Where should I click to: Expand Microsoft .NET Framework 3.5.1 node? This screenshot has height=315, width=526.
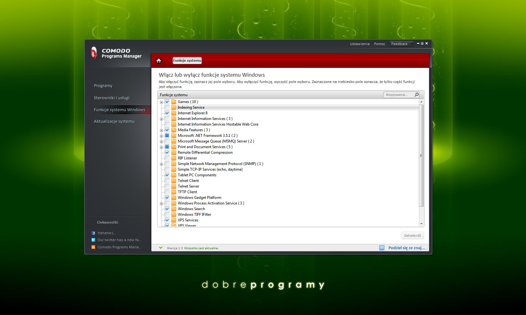pyautogui.click(x=161, y=136)
